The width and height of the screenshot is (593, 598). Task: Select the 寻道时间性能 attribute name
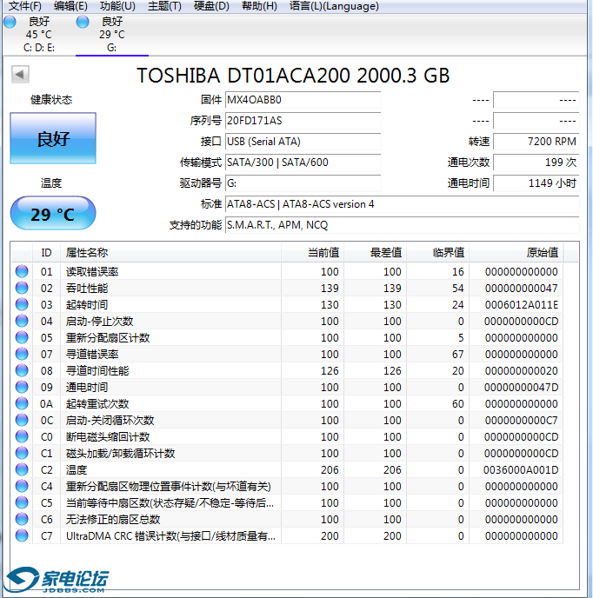[x=97, y=370]
